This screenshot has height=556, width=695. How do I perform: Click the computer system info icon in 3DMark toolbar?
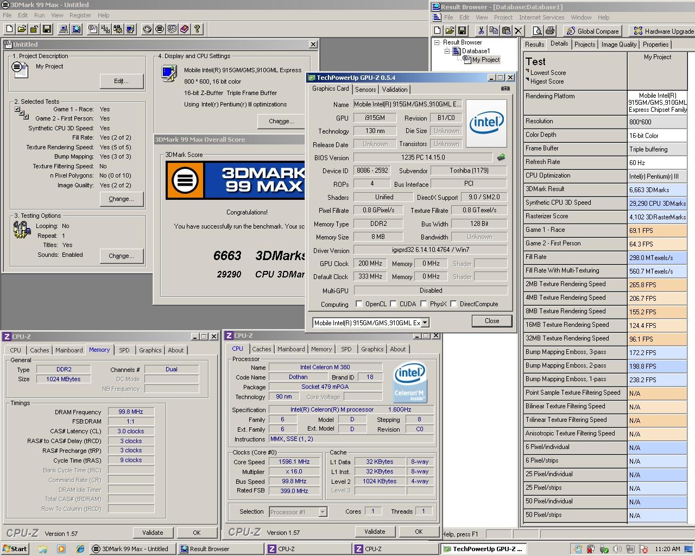64,29
